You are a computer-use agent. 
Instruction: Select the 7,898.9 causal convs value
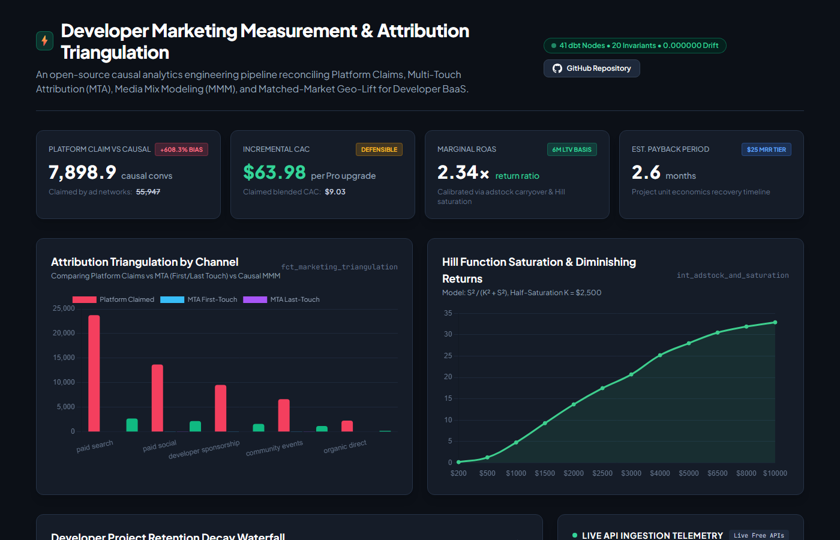pos(82,173)
